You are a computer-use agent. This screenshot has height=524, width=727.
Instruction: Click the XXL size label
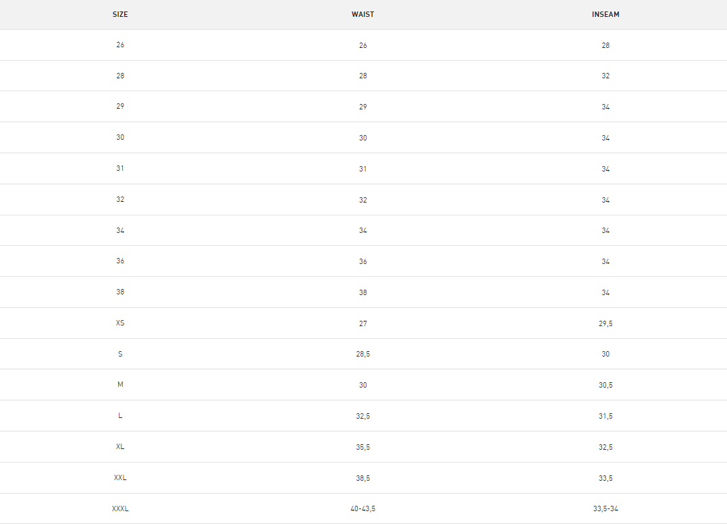[x=120, y=477]
